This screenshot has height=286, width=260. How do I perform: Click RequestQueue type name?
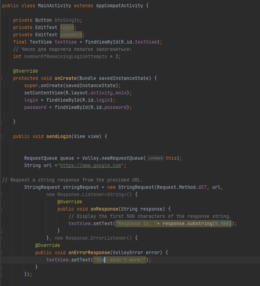click(41, 158)
